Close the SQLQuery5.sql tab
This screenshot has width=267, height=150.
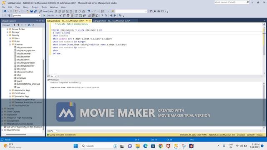(90, 21)
